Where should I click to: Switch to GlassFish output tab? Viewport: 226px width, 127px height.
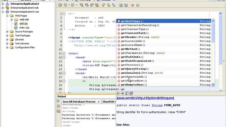pyautogui.click(x=109, y=102)
